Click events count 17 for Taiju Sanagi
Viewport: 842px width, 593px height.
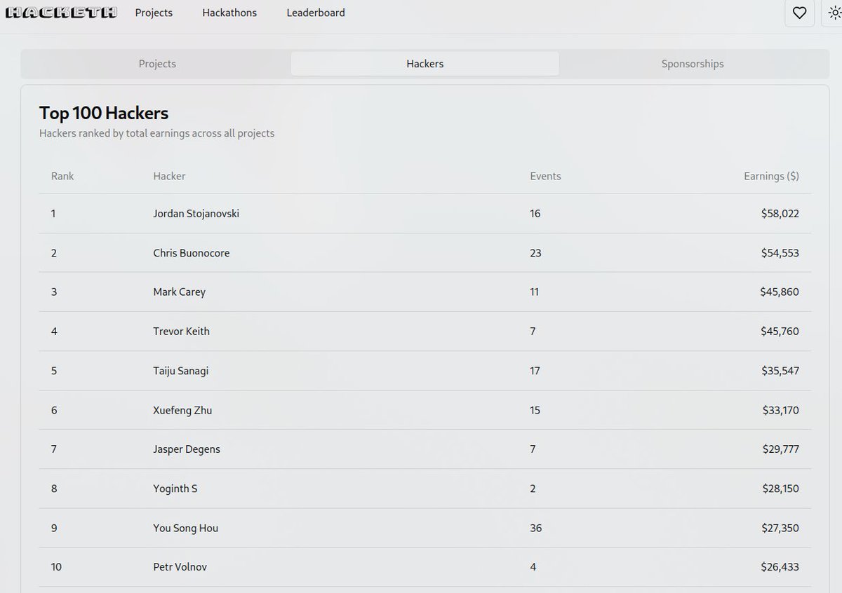click(535, 371)
